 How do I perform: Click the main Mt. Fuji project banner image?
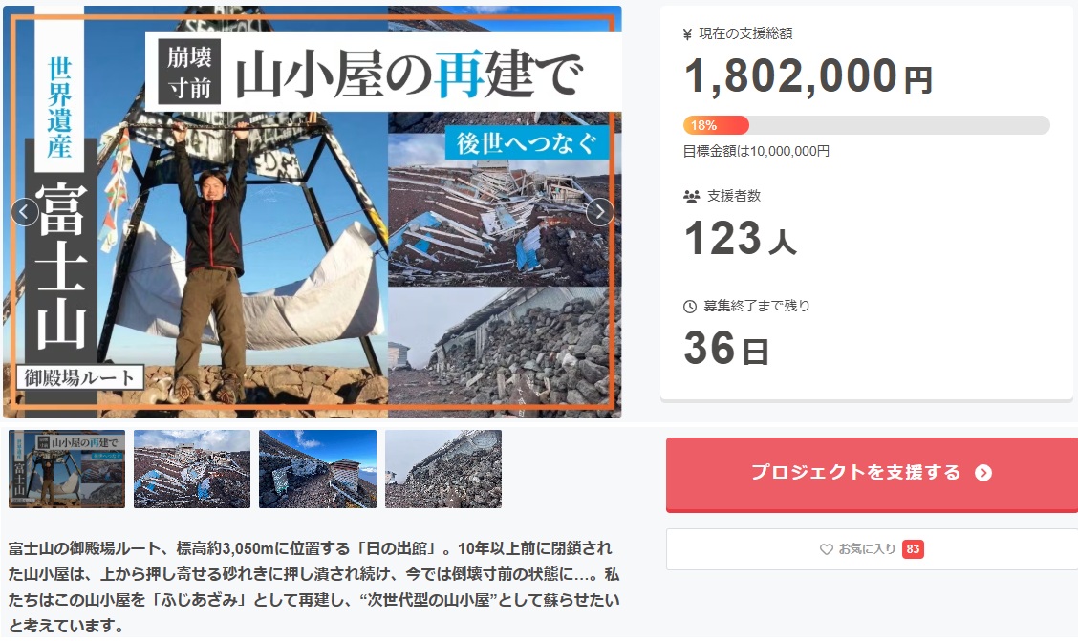click(313, 212)
